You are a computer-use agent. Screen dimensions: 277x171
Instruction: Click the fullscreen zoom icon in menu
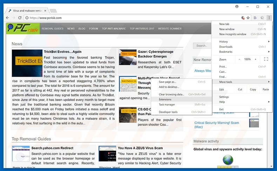pyautogui.click(x=266, y=59)
